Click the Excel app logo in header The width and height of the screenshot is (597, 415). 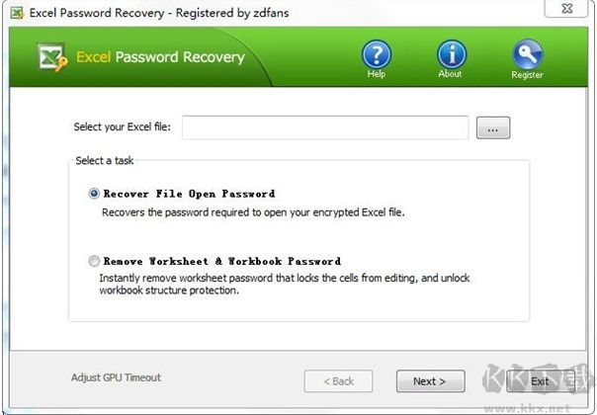click(50, 57)
